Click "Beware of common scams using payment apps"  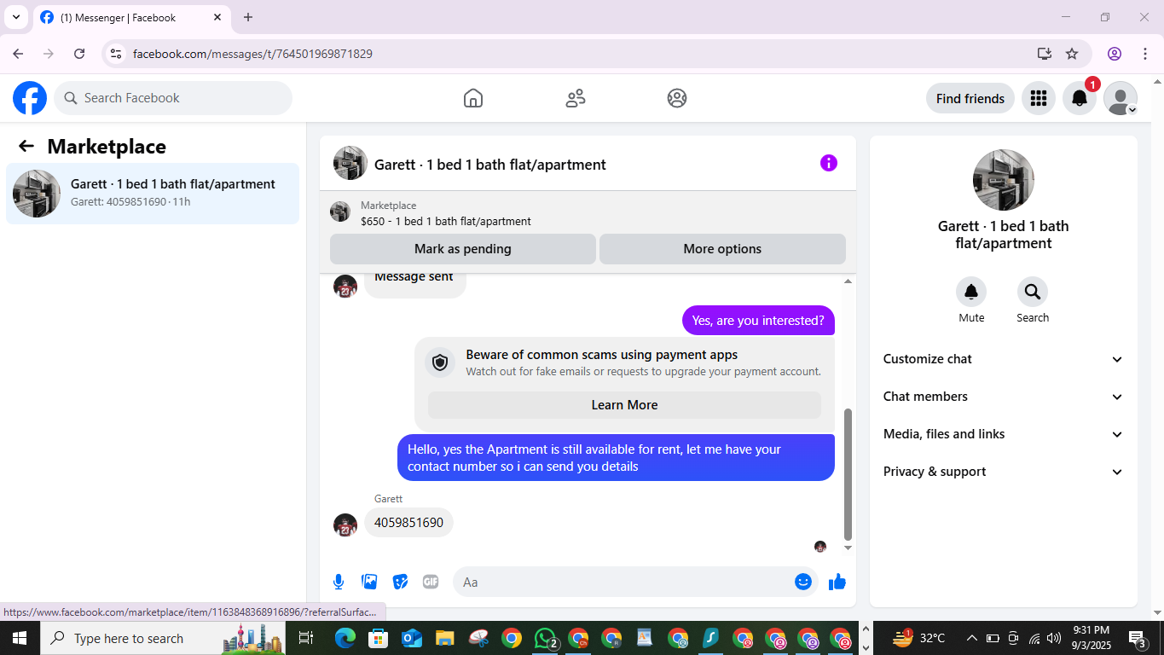[602, 355]
